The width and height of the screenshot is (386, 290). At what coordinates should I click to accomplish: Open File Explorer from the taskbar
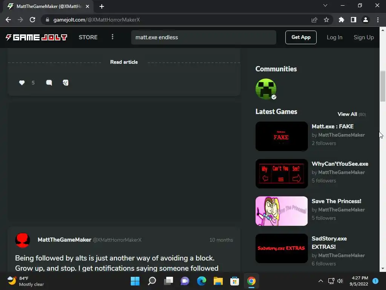coord(218,281)
